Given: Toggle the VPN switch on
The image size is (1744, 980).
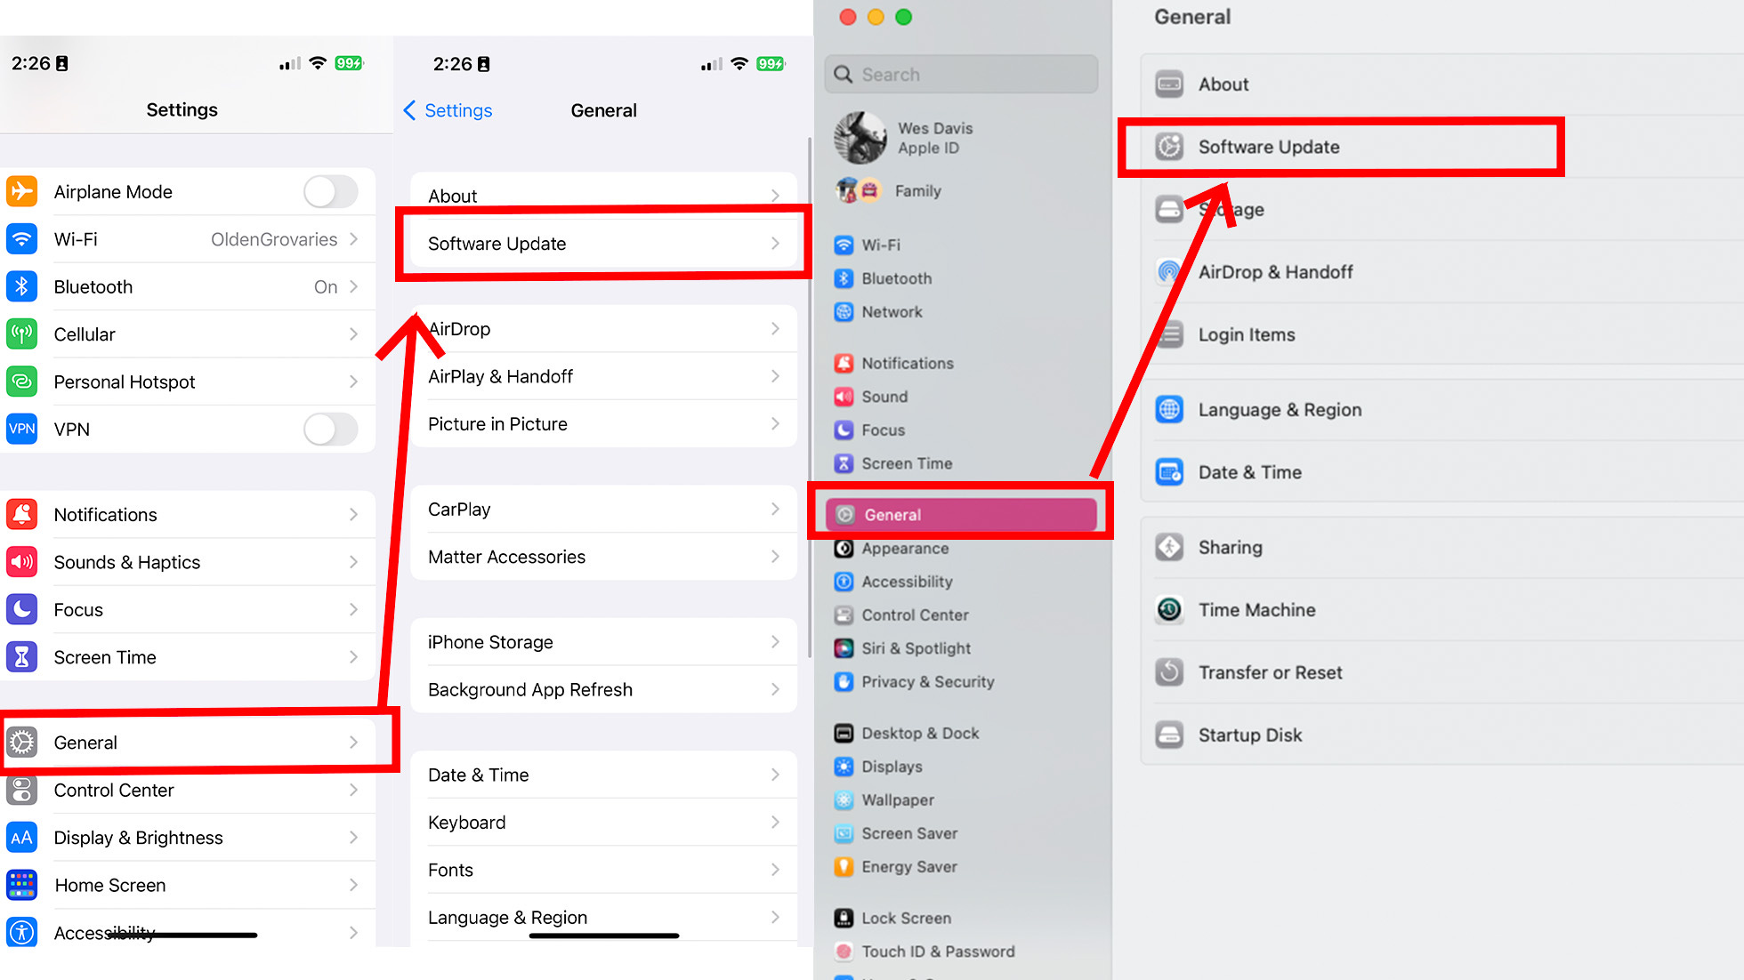Looking at the screenshot, I should click(x=330, y=430).
